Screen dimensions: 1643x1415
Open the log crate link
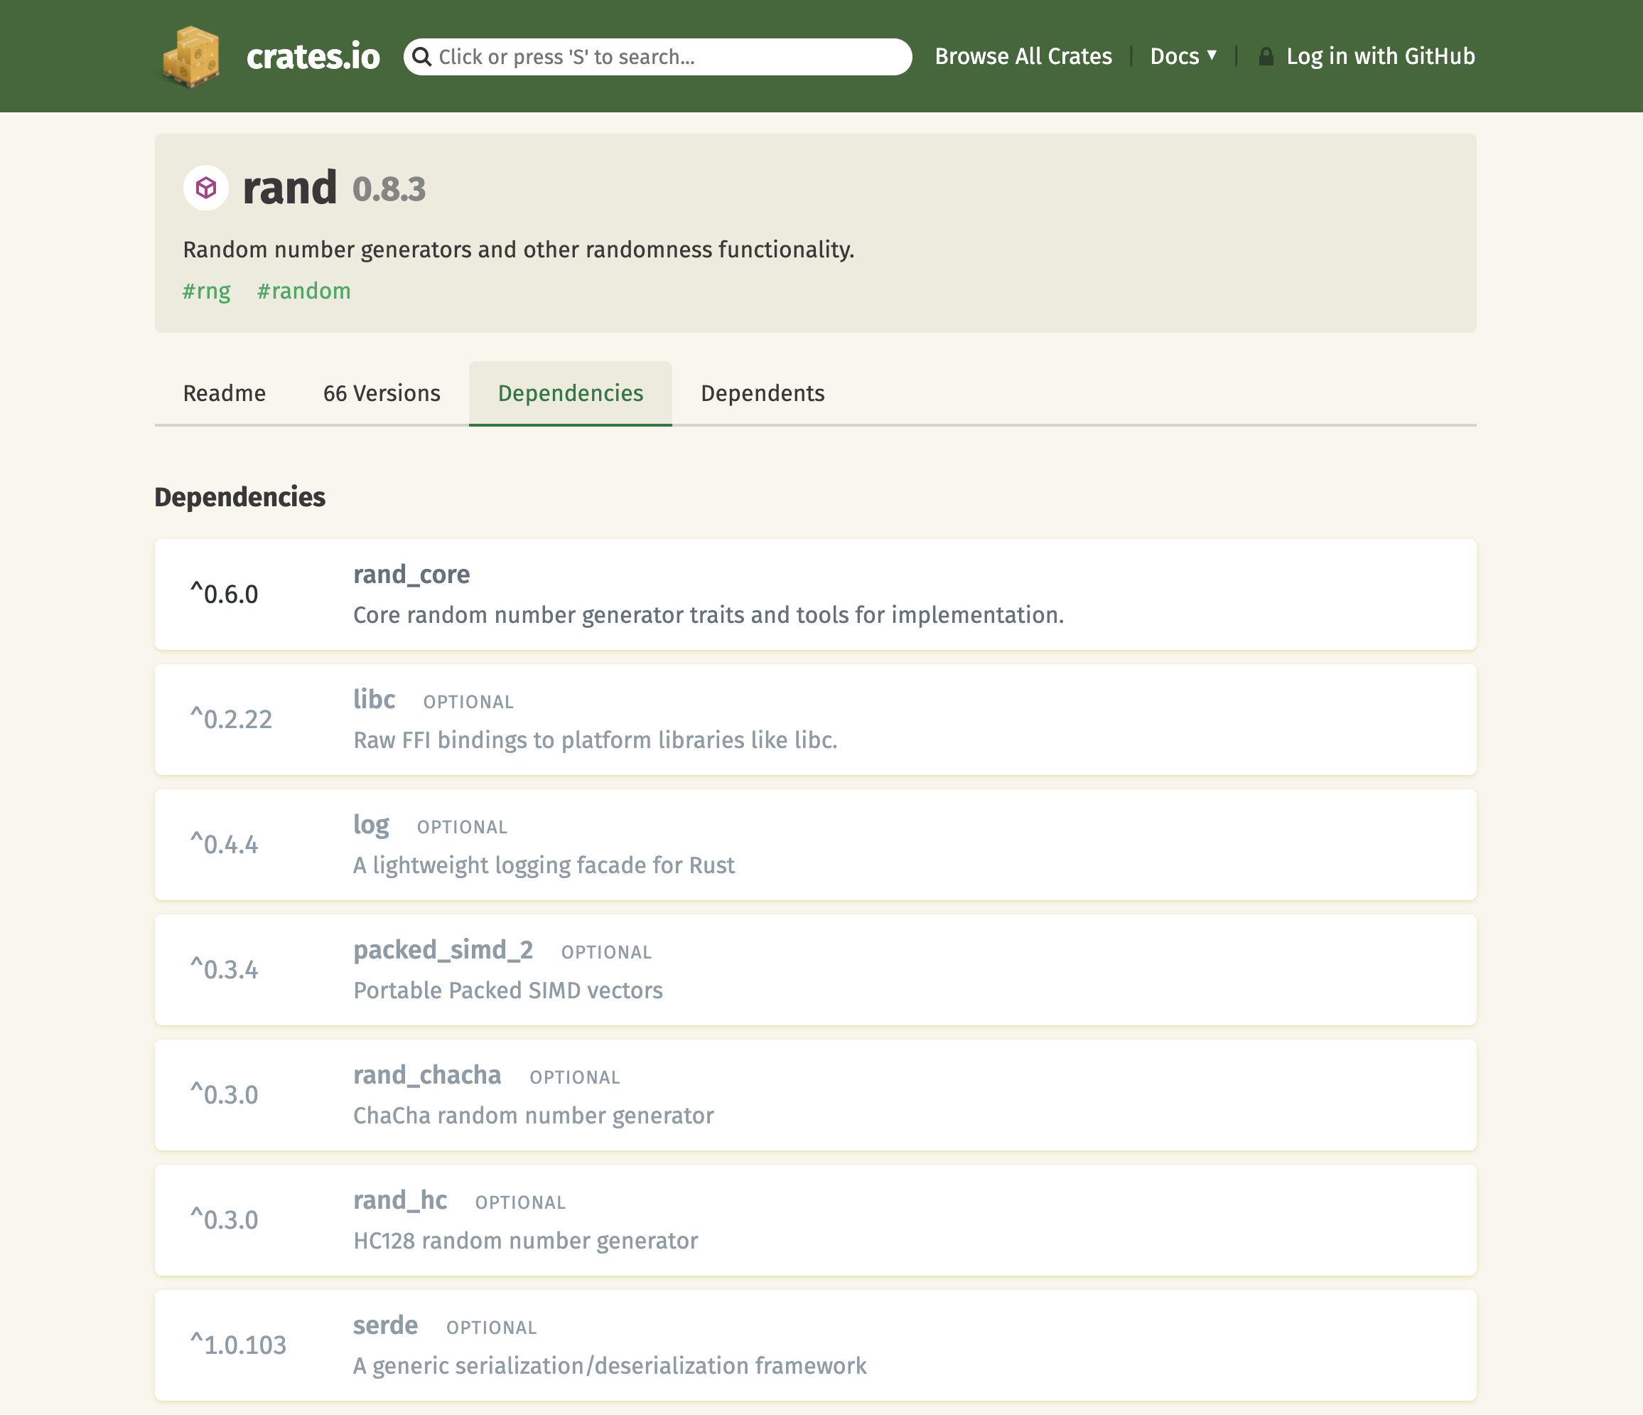[x=371, y=826]
